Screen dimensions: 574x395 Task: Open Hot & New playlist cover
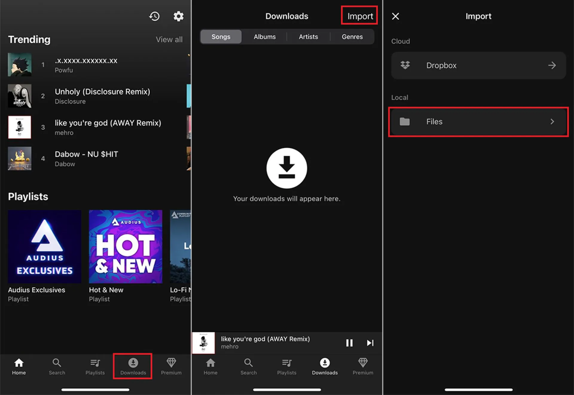coord(126,247)
